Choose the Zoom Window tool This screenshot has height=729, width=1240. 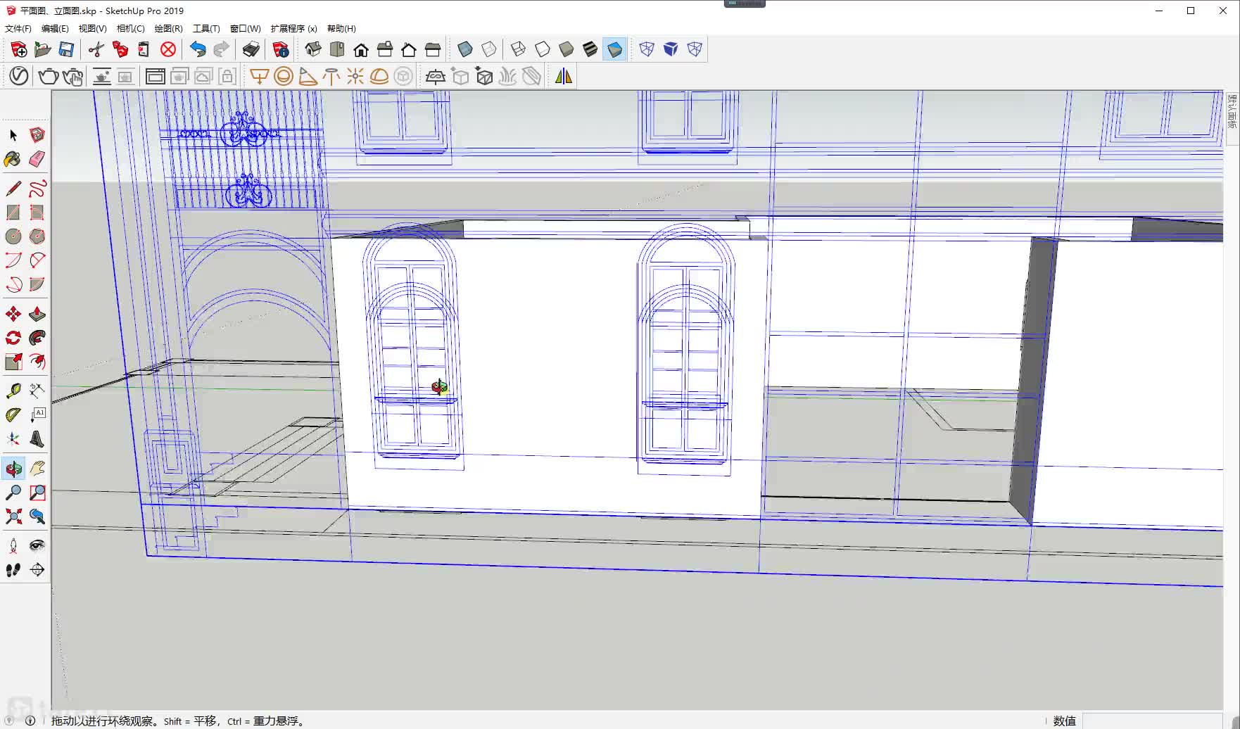(x=37, y=493)
